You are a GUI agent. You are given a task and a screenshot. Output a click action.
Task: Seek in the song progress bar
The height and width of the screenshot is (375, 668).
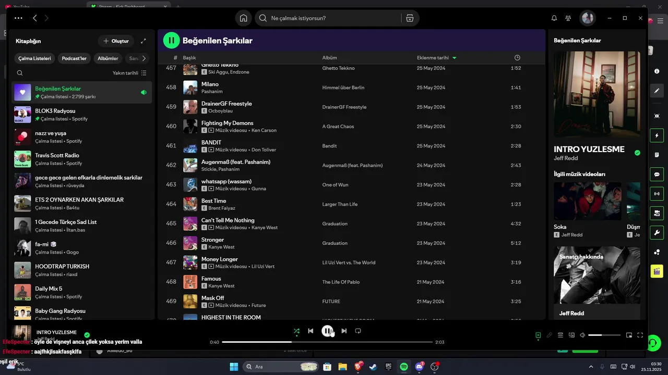pyautogui.click(x=327, y=342)
